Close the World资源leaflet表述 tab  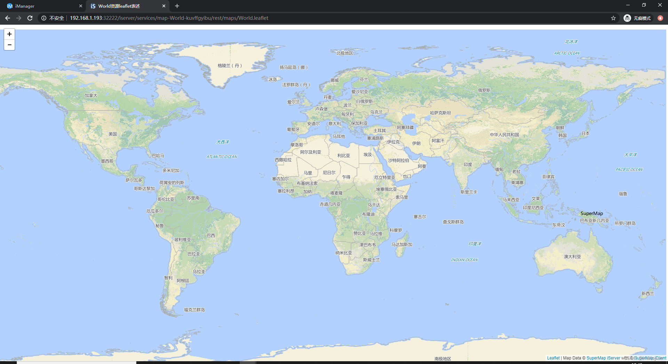164,6
